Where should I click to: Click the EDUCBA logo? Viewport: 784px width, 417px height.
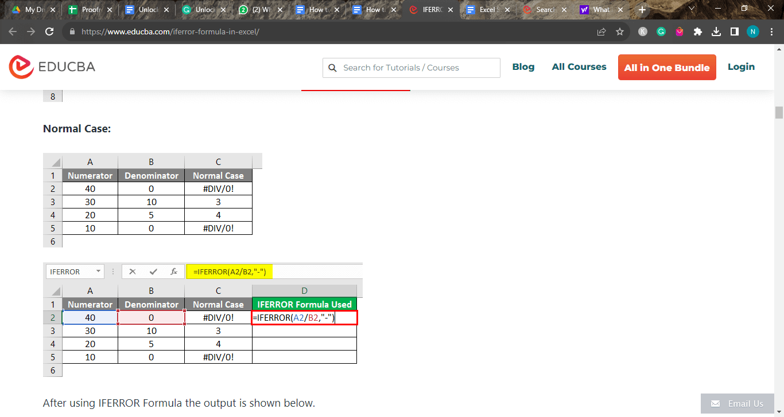tap(52, 67)
